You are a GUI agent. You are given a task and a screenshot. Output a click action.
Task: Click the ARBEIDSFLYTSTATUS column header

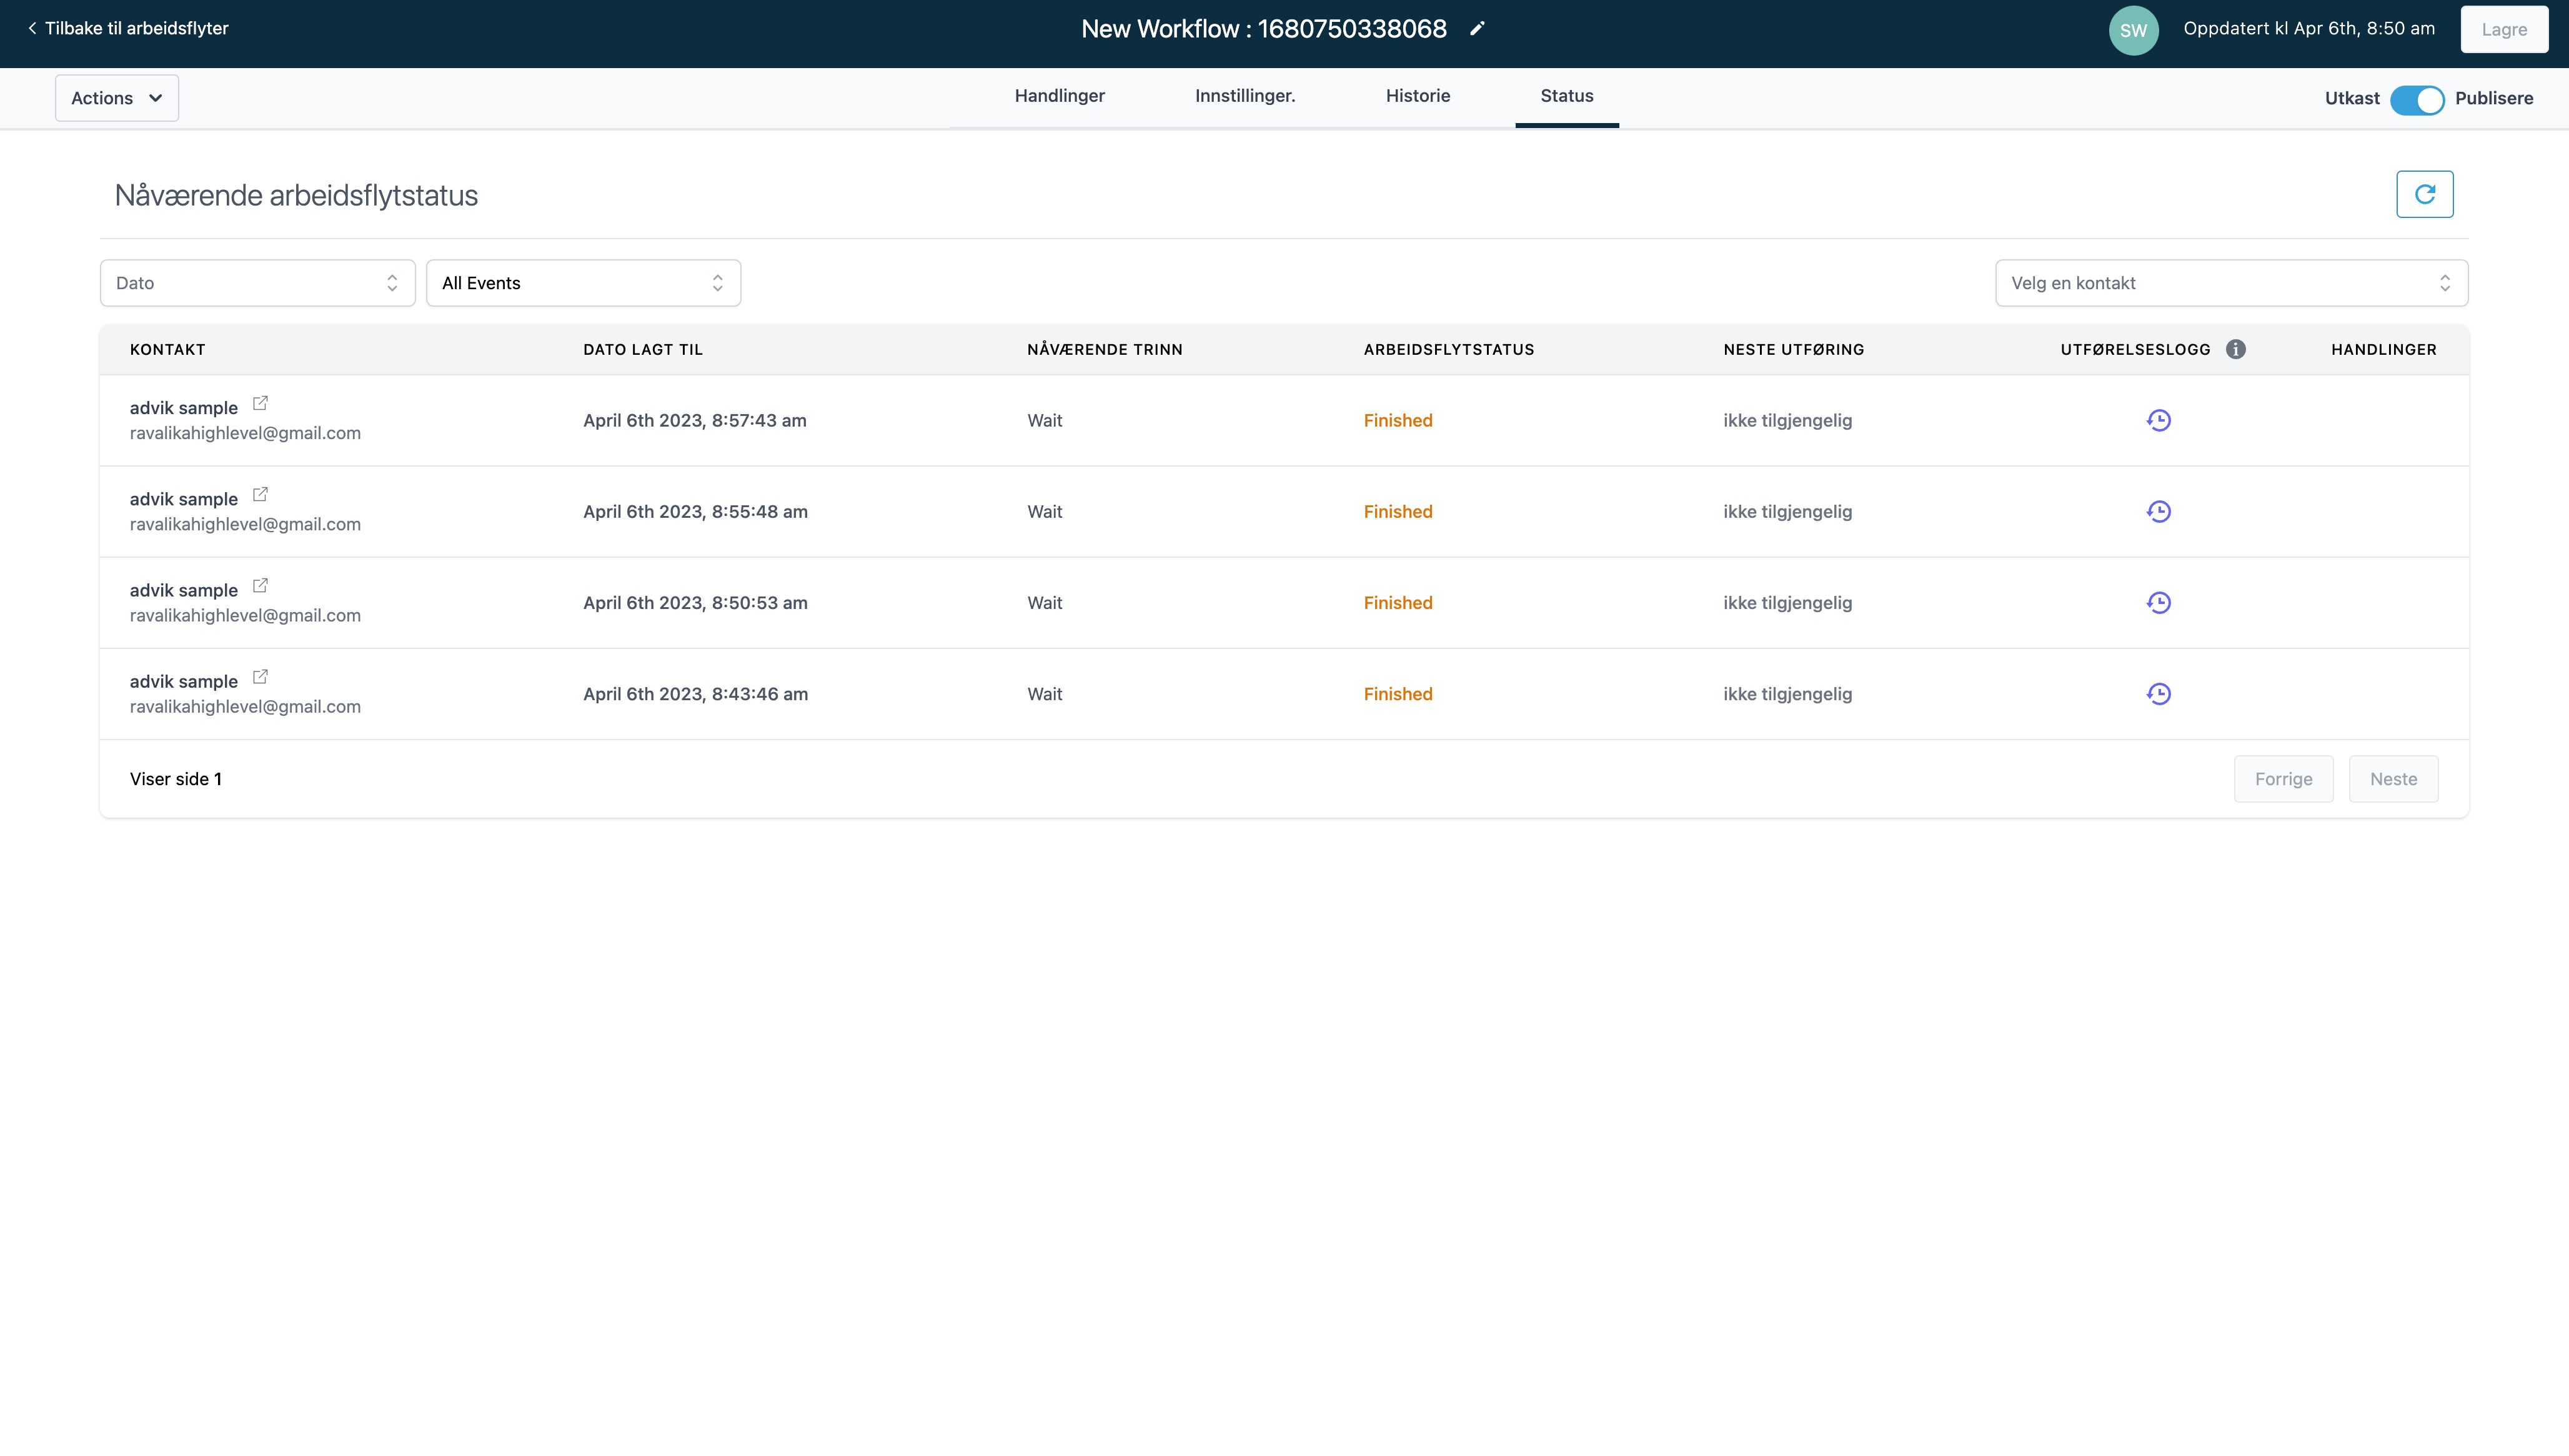(x=1448, y=349)
